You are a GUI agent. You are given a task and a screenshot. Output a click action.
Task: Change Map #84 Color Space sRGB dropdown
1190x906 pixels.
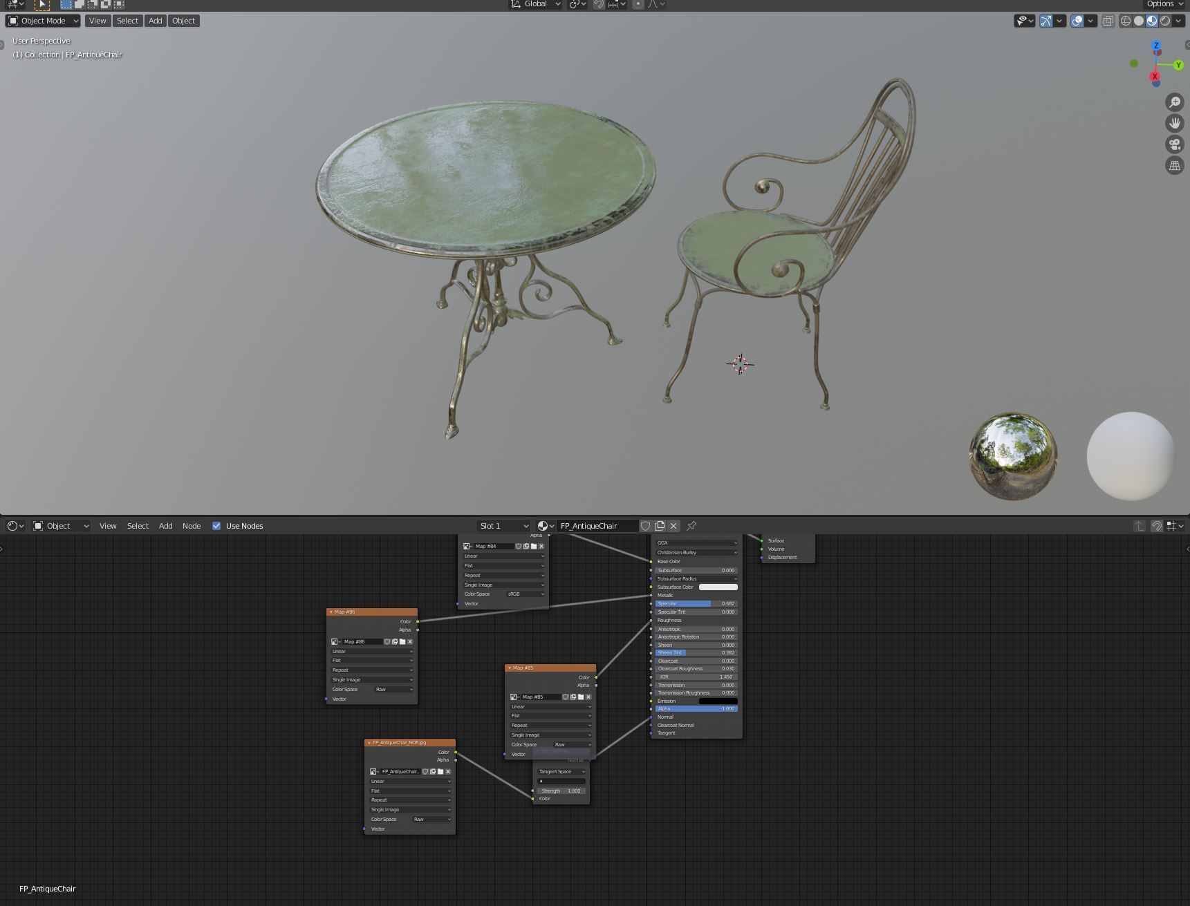coord(526,594)
